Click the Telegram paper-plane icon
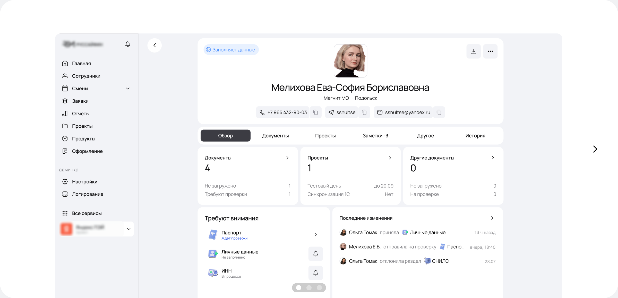 [331, 112]
